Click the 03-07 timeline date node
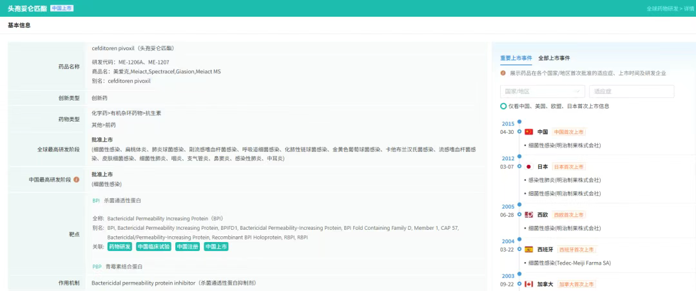This screenshot has height=291, width=696. (519, 167)
